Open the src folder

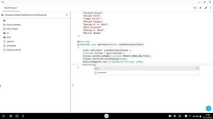[8, 33]
